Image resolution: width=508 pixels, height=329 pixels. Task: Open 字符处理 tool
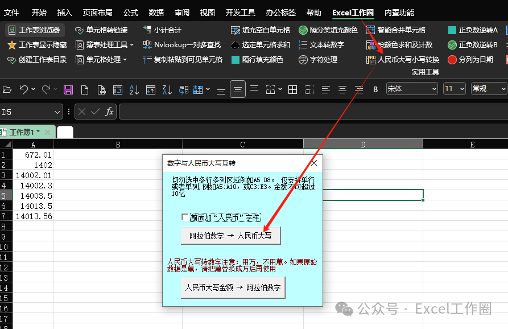(x=318, y=60)
